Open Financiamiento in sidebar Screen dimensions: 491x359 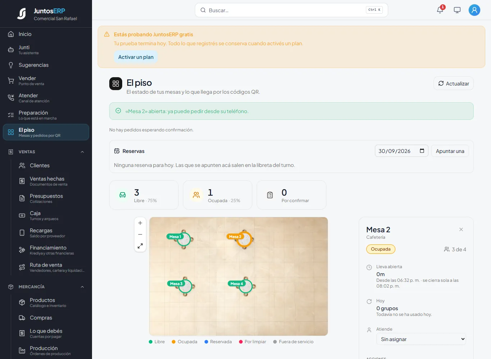click(51, 250)
